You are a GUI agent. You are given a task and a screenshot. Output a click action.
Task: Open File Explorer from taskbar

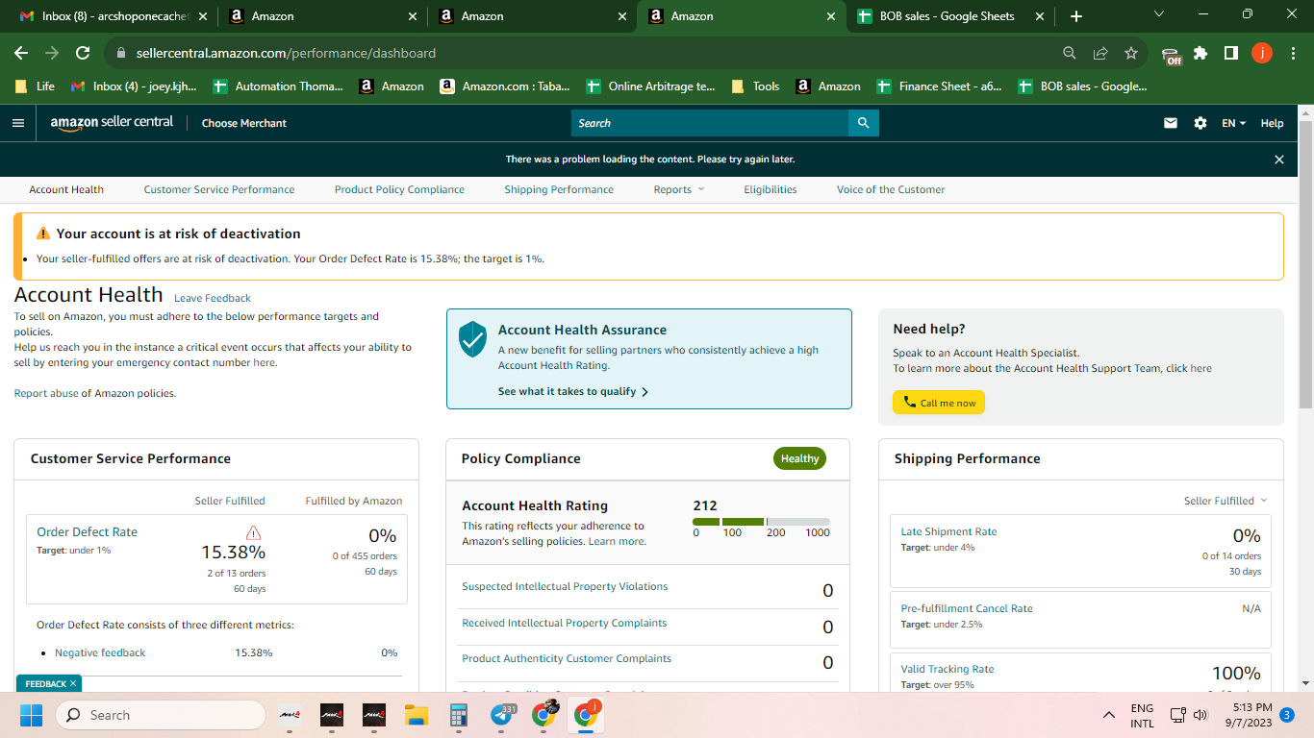(416, 715)
